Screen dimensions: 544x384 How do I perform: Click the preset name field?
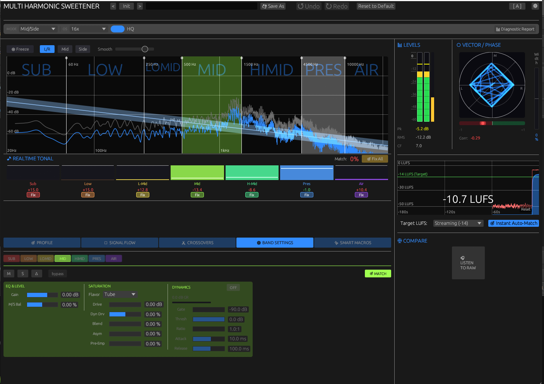[x=202, y=6]
